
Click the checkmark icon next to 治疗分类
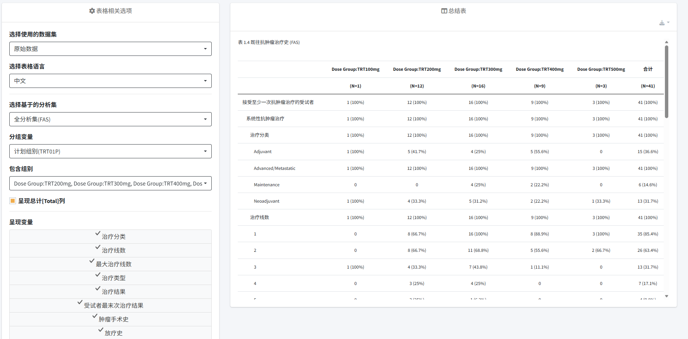coord(98,234)
